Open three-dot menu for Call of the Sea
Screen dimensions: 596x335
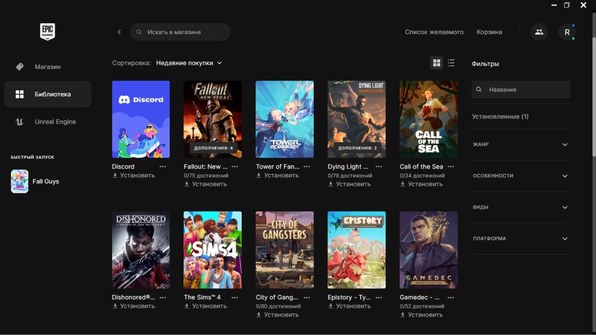click(451, 167)
